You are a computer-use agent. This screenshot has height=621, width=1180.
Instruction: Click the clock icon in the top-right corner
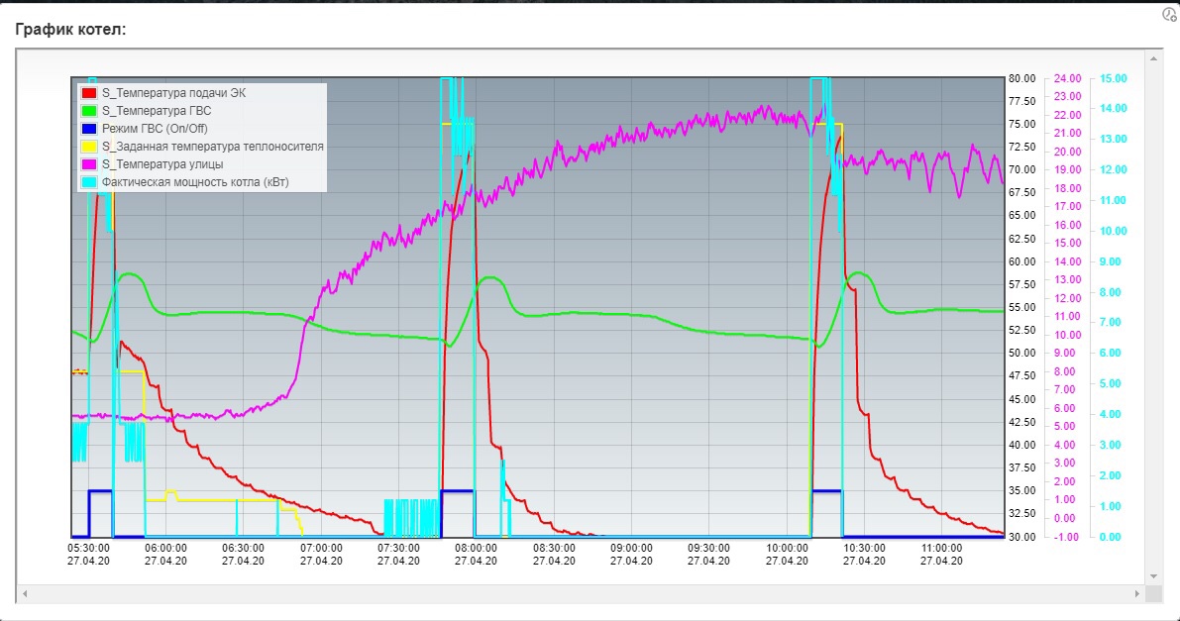pos(1170,14)
